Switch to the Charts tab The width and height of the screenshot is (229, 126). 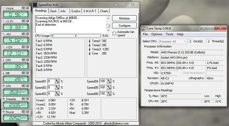tap(104, 11)
